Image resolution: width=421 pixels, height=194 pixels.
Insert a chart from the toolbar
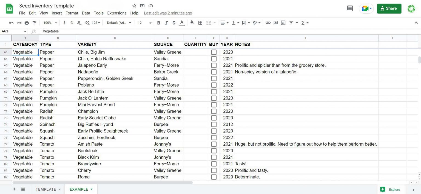click(x=283, y=23)
